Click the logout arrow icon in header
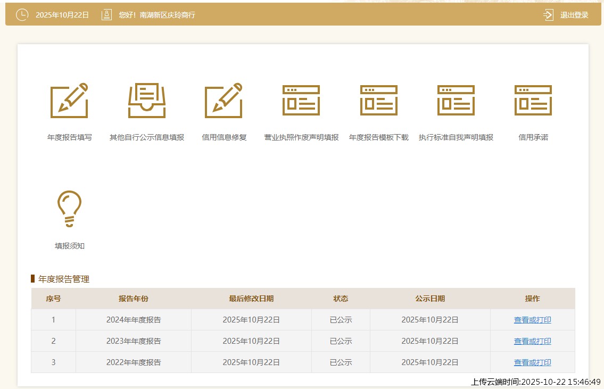 coord(548,15)
